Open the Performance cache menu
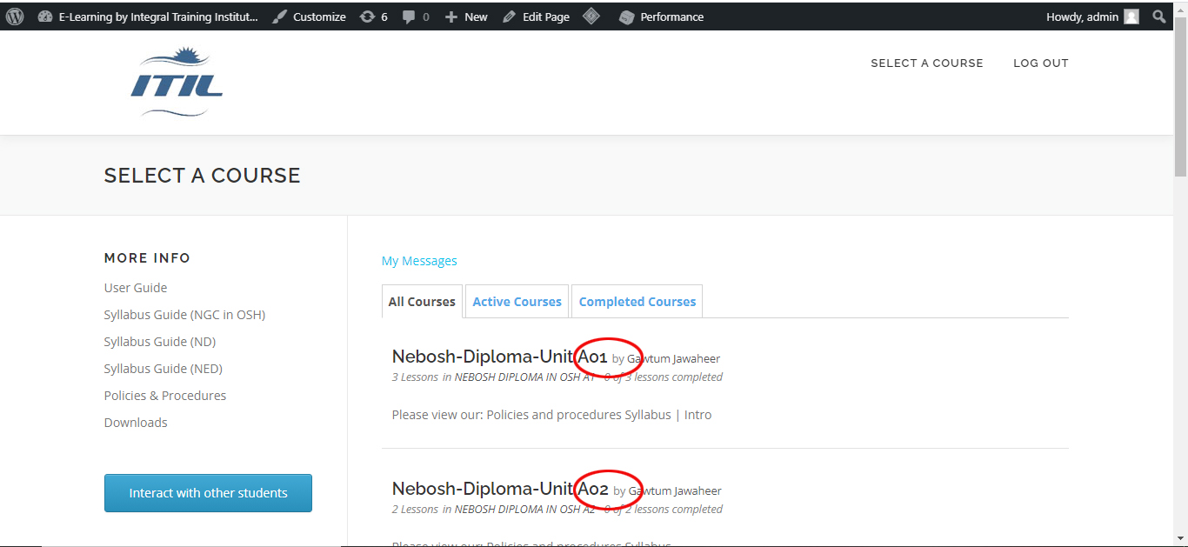This screenshot has height=547, width=1188. click(661, 17)
